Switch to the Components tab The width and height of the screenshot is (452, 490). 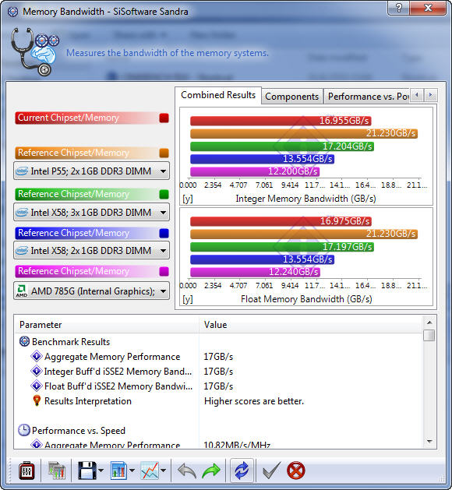point(292,97)
